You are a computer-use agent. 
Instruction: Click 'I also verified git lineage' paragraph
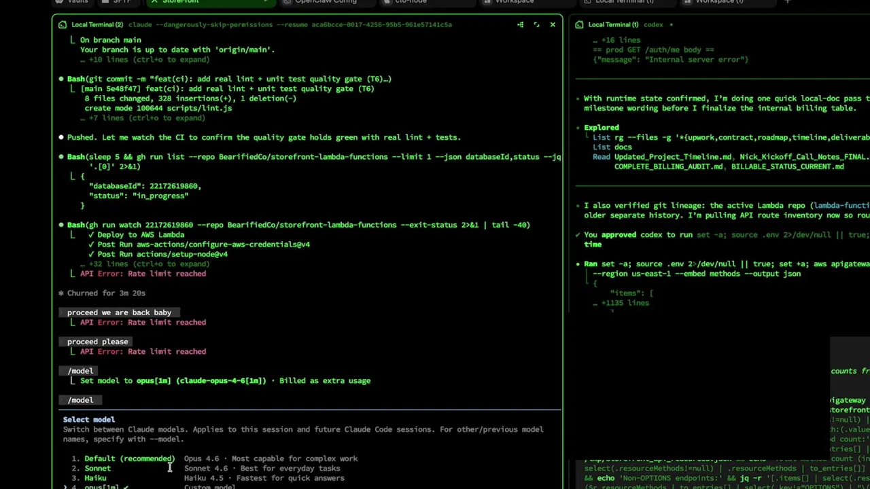coord(727,211)
